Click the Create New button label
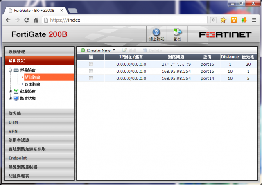 pyautogui.click(x=99, y=50)
